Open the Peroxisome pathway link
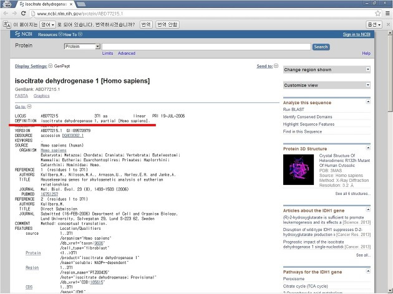Screen dimensions: 393x294 [x=293, y=278]
